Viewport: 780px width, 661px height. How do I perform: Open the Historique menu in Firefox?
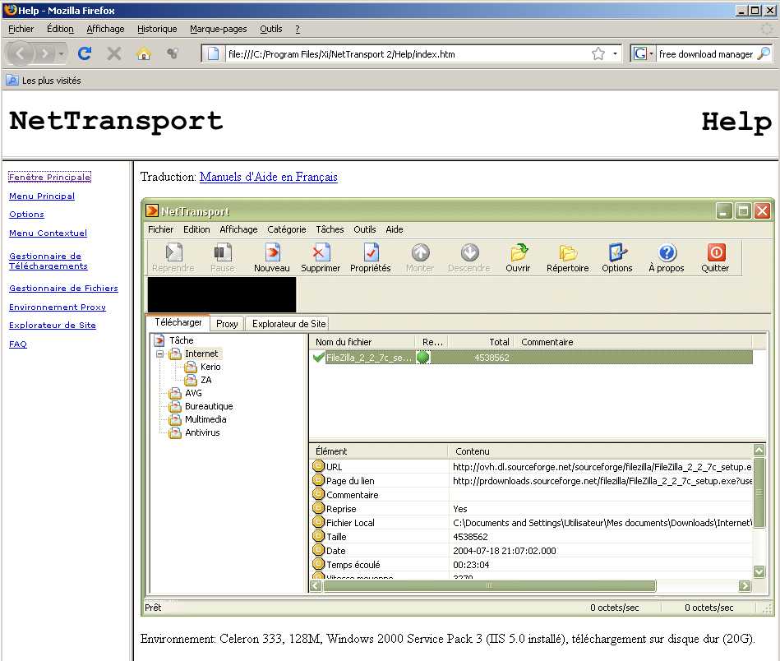157,29
